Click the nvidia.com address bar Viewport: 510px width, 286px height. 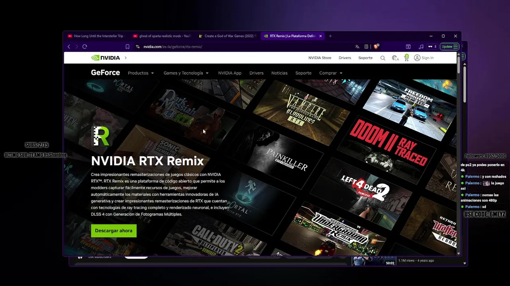[247, 46]
